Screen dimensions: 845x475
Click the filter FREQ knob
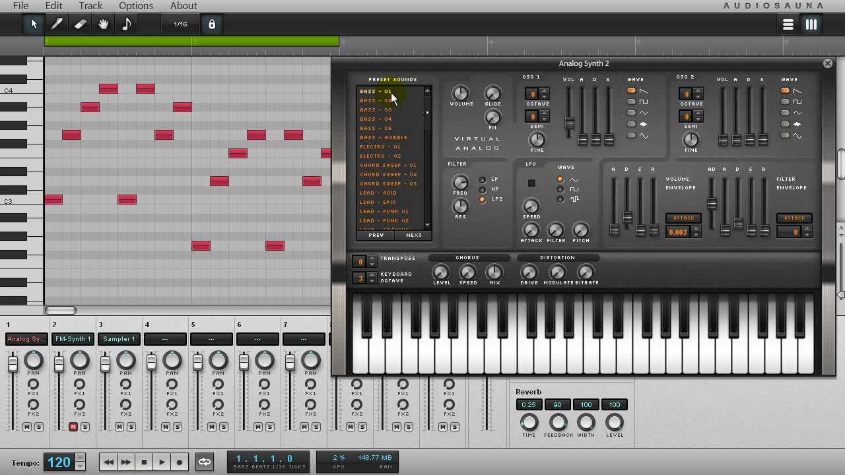[x=460, y=183]
